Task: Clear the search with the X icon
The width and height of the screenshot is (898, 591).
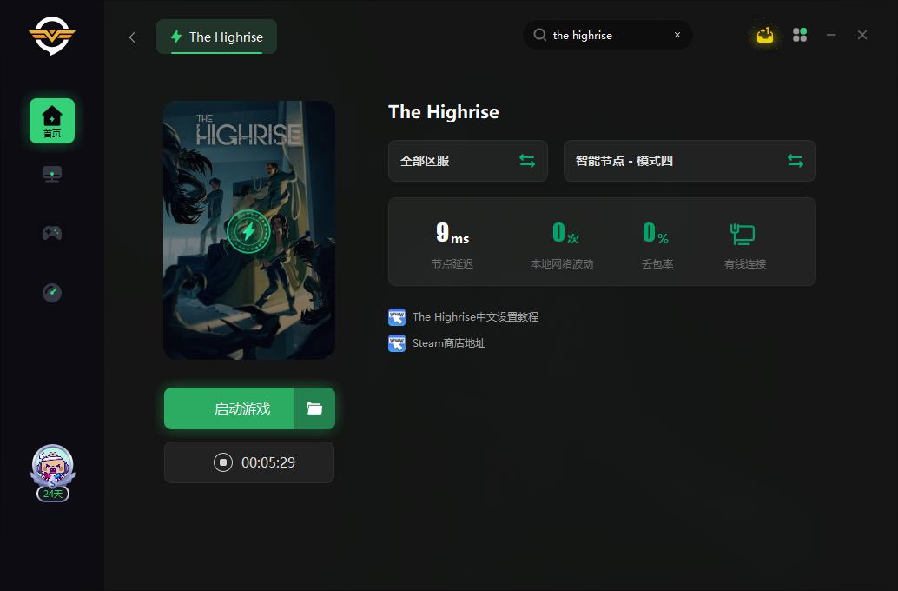Action: click(677, 35)
